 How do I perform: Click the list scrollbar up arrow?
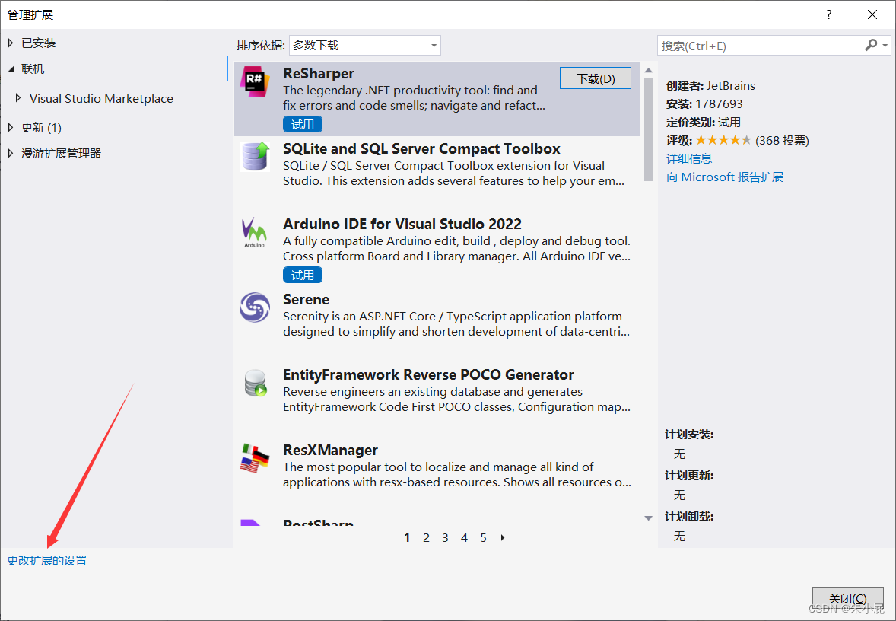click(648, 71)
